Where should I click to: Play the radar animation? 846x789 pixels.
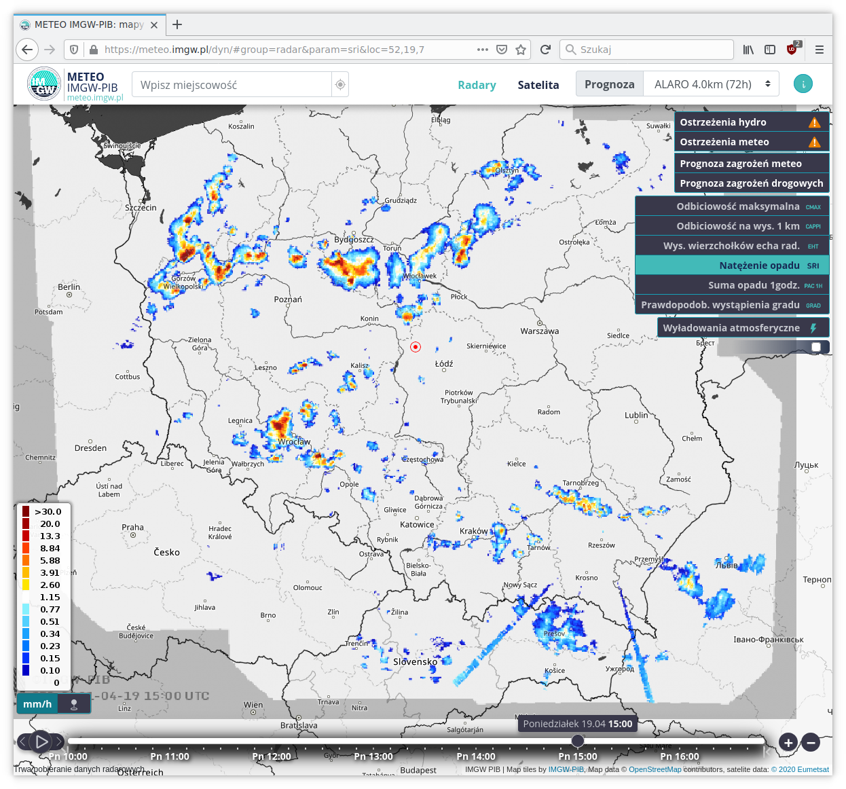point(41,741)
